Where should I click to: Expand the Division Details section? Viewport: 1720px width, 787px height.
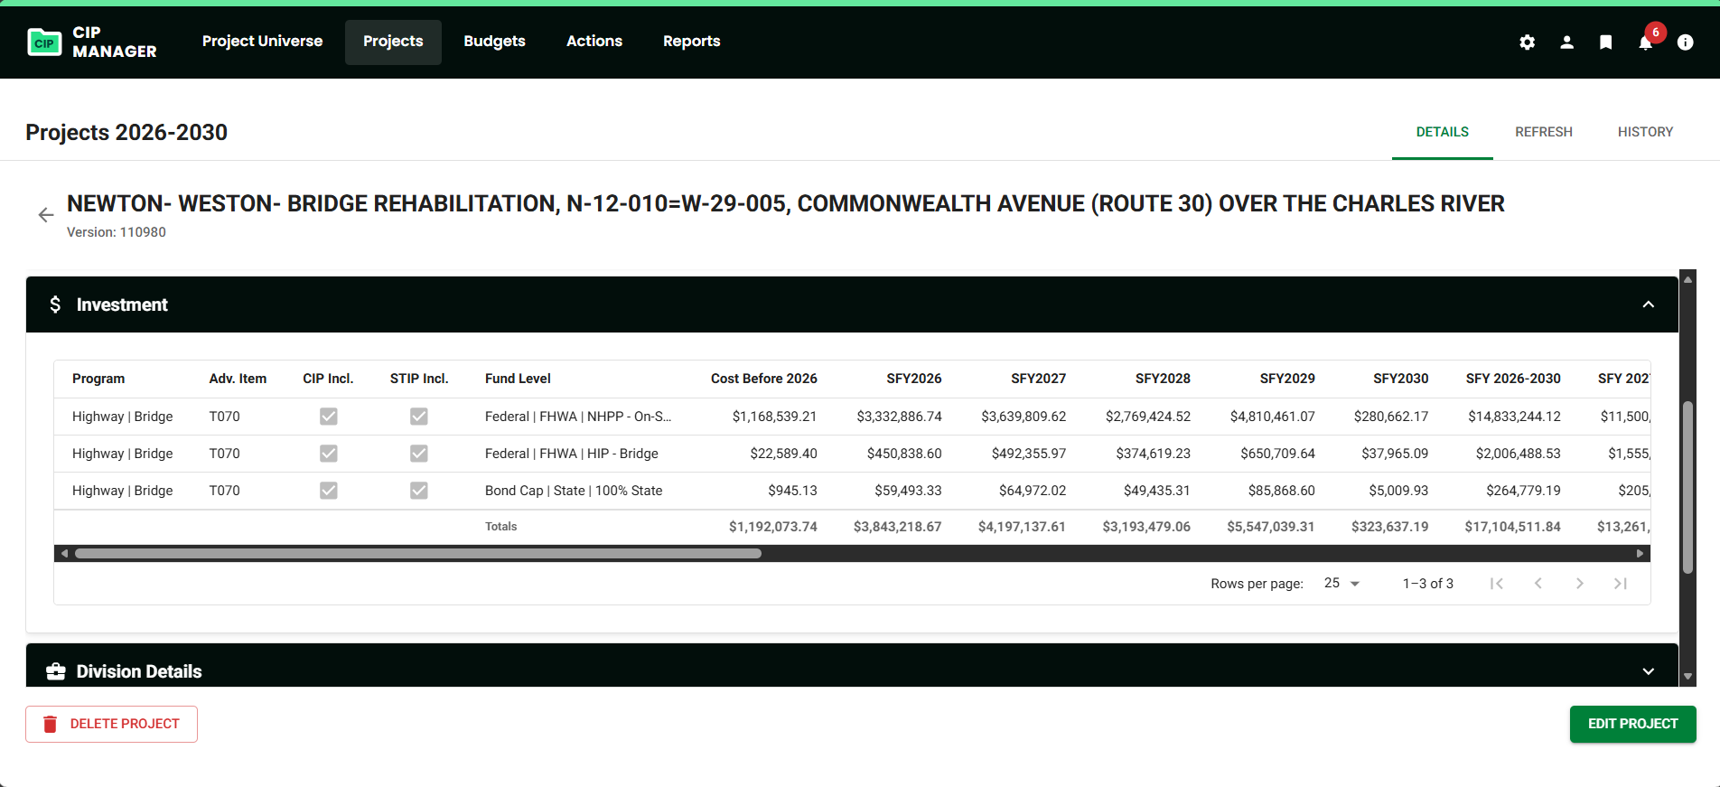coord(1648,671)
